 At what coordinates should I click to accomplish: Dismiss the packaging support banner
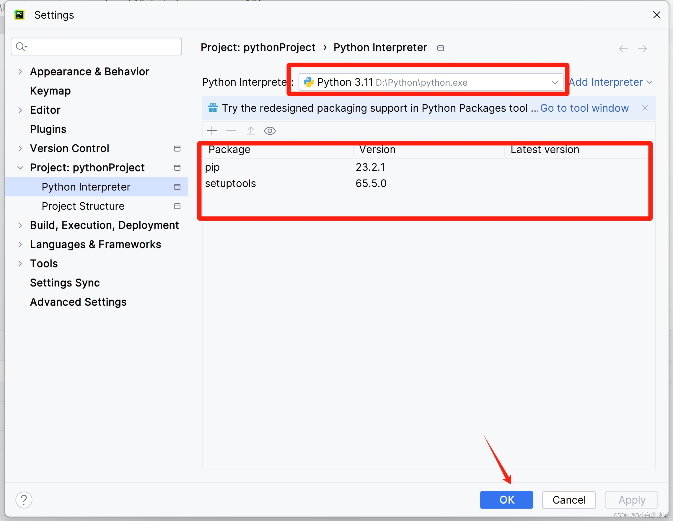tap(645, 108)
